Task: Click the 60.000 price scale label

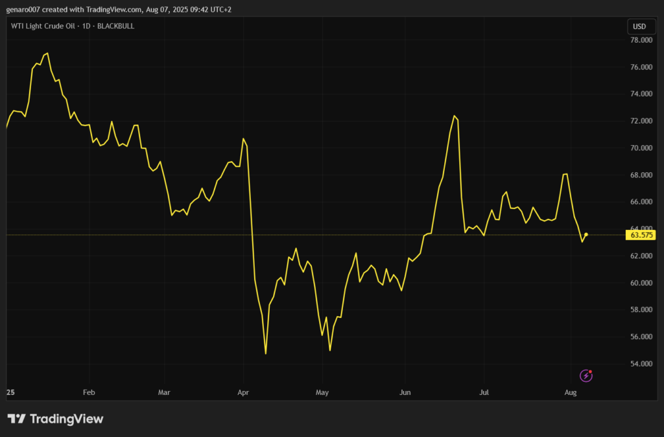Action: (x=641, y=283)
